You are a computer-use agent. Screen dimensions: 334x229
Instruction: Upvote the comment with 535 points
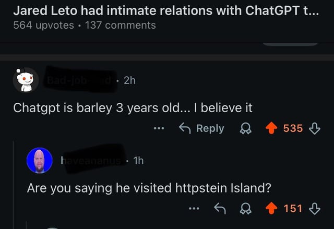pyautogui.click(x=270, y=128)
